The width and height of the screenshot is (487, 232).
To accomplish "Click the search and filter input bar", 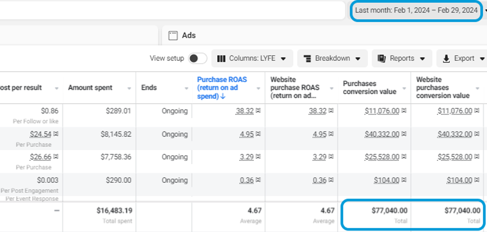I will [172, 10].
